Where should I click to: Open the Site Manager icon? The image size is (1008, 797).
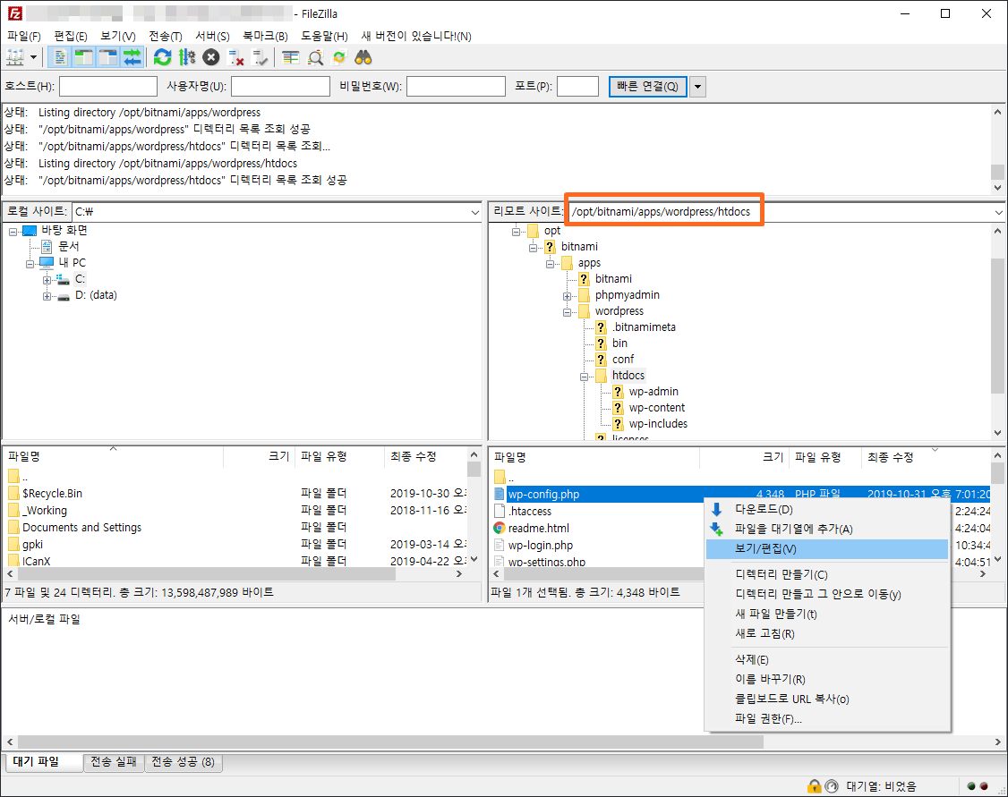click(15, 58)
